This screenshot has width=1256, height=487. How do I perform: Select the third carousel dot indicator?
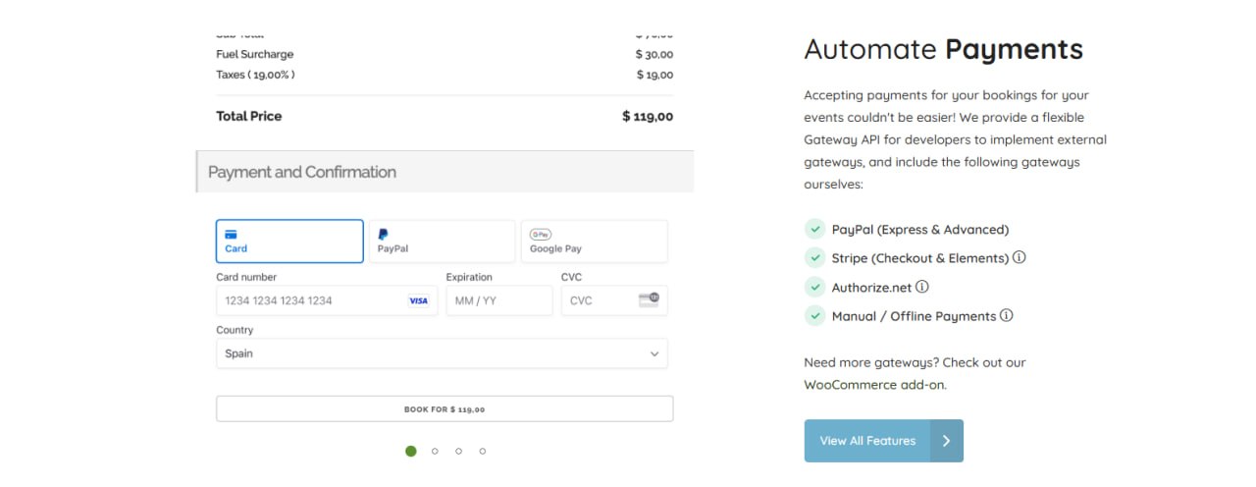(458, 452)
